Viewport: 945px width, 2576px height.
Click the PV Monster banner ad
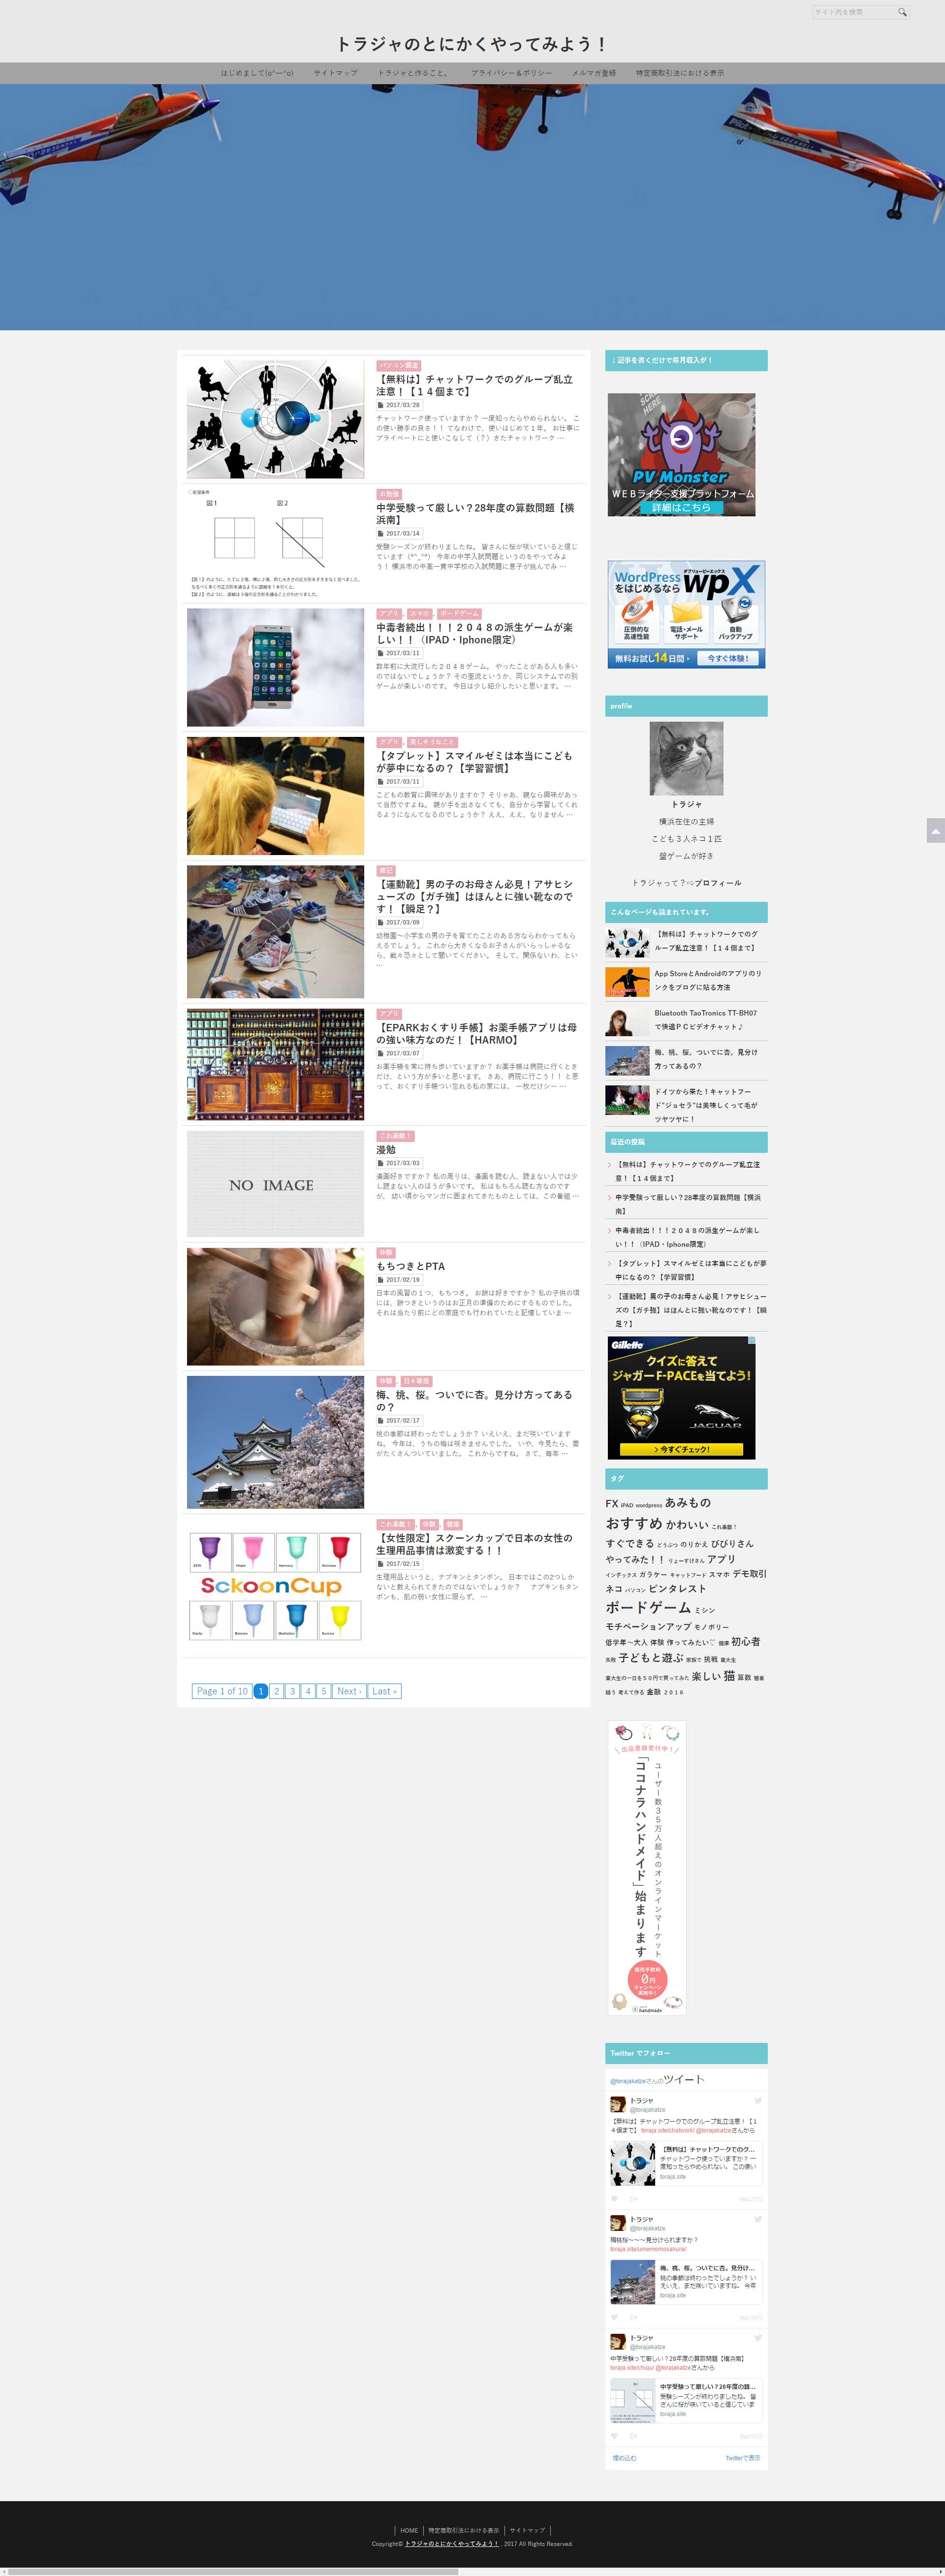pyautogui.click(x=681, y=454)
